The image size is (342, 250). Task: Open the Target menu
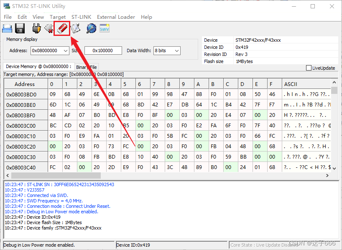(58, 17)
